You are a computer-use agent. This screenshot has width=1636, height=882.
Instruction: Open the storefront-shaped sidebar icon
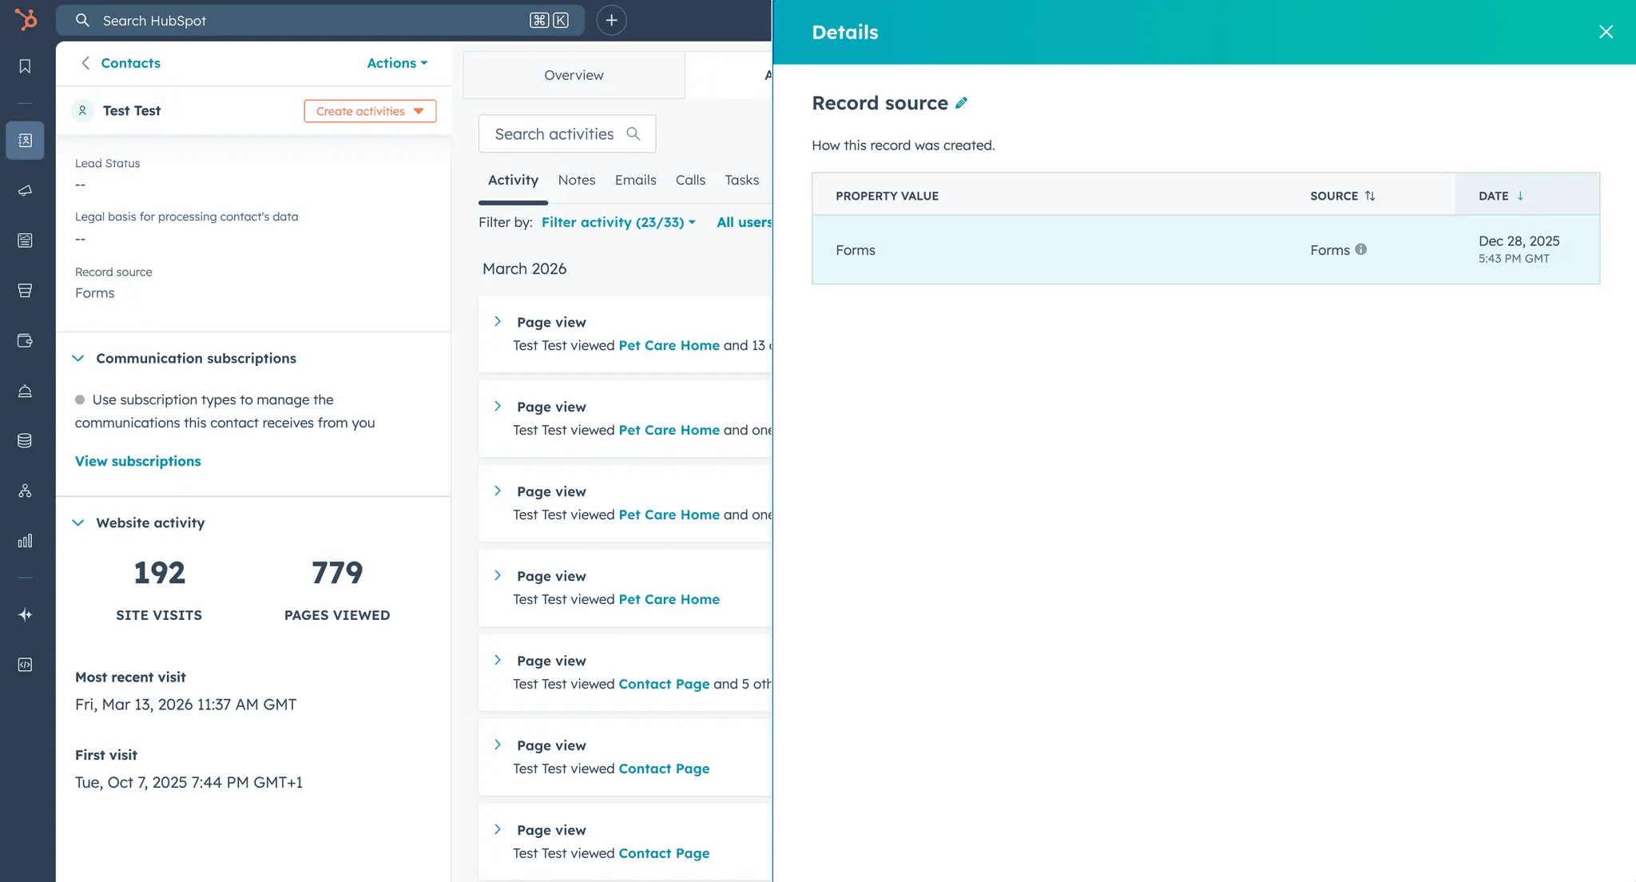25,290
